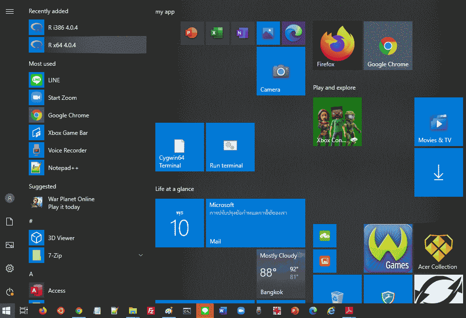Viewport: 466px width, 318px height.
Task: Expand the Start menu hamburger navigation
Action: pos(10,11)
